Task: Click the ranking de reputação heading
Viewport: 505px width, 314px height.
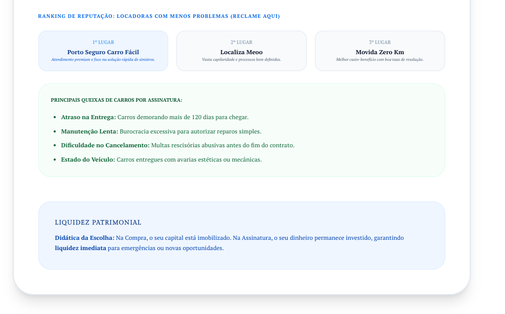Action: pos(159,16)
